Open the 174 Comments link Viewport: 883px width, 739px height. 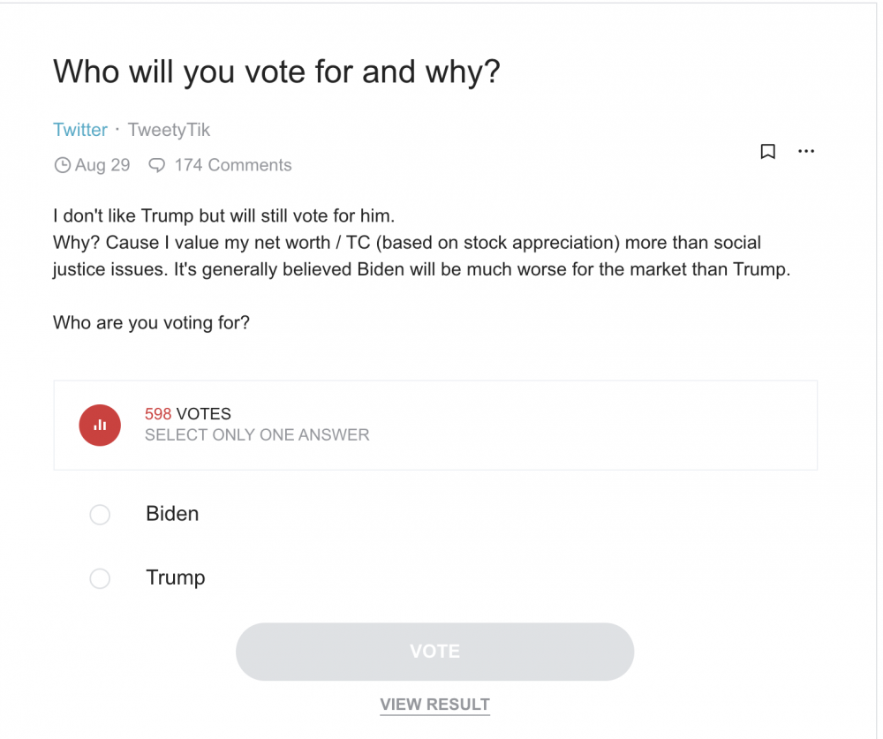click(233, 165)
